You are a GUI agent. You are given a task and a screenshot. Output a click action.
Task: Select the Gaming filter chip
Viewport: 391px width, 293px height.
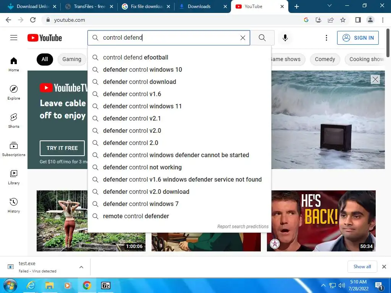(72, 59)
